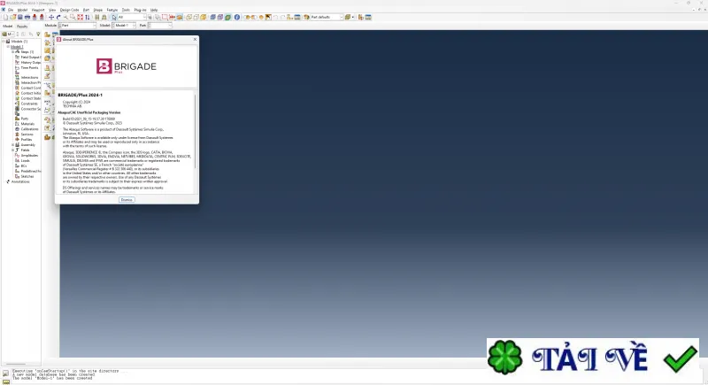The height and width of the screenshot is (385, 708).
Task: Select Loads in model tree
Action: tap(26, 161)
